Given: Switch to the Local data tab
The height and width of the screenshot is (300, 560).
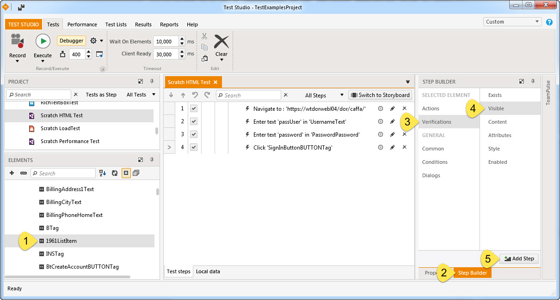Looking at the screenshot, I should [x=208, y=271].
